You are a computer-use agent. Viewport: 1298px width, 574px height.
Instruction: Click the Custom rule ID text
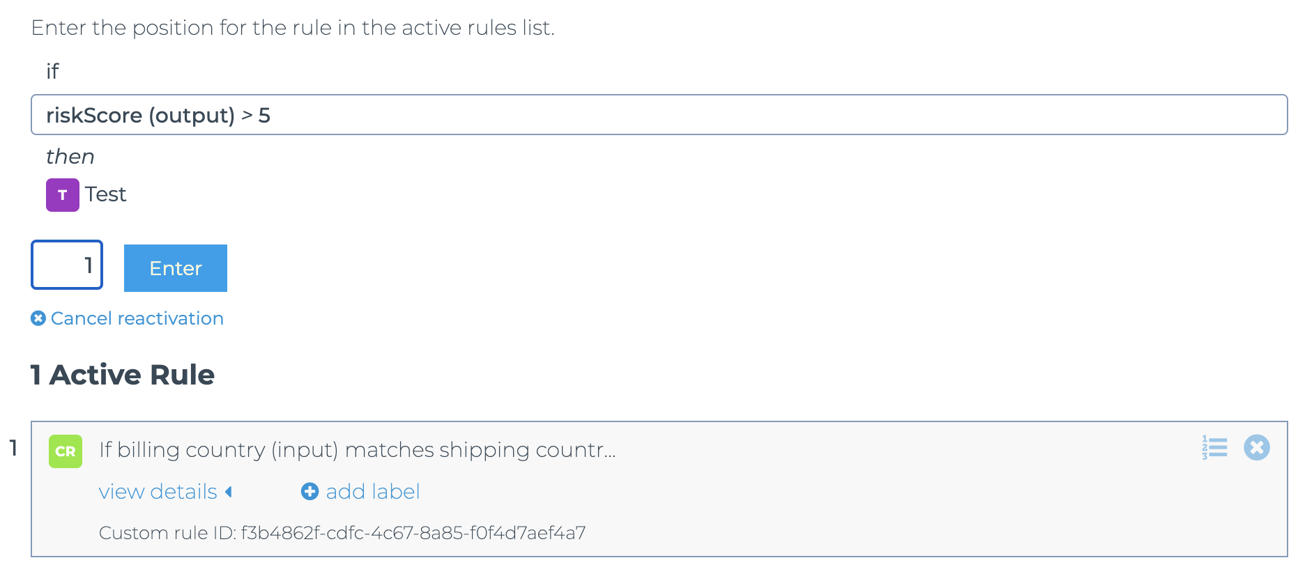[x=342, y=533]
